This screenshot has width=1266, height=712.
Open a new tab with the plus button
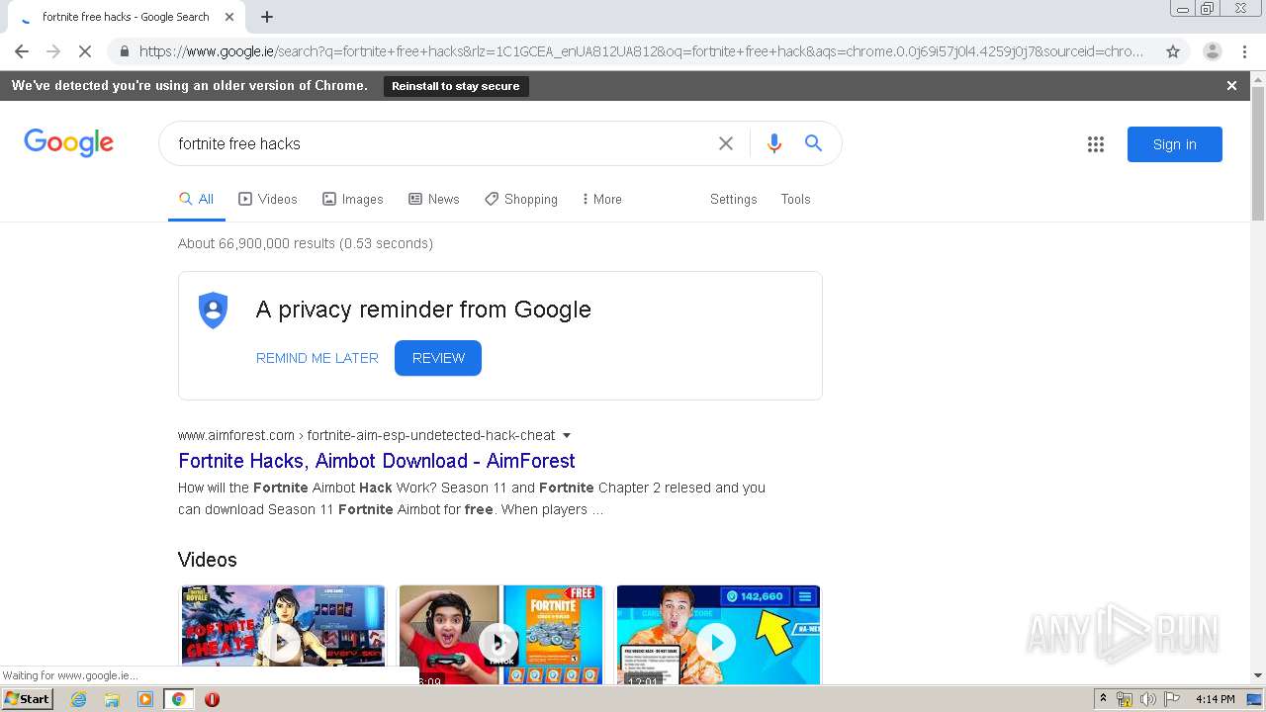267,17
